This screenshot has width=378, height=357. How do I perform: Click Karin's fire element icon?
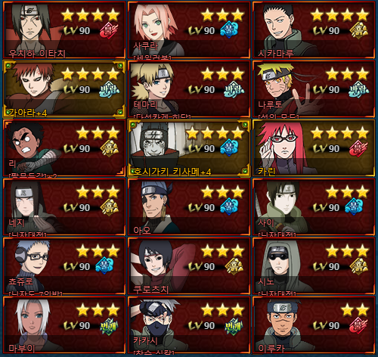point(358,148)
